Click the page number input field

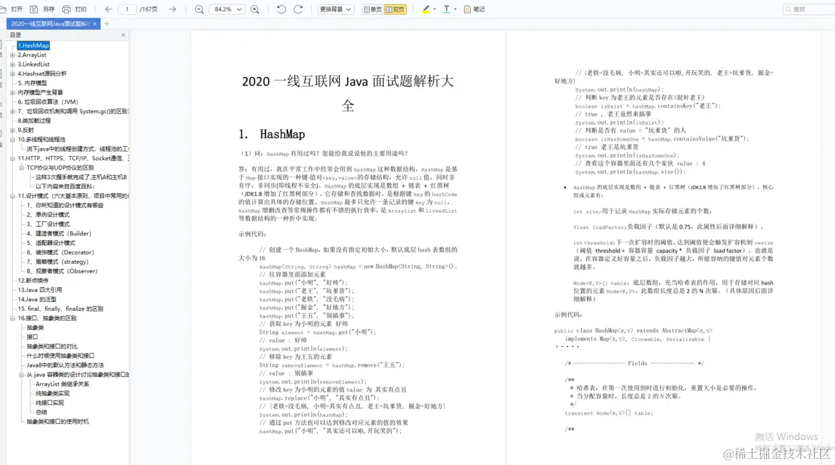(127, 9)
